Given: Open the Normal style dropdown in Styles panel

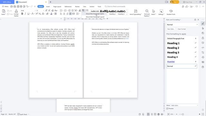Looking at the screenshot, I should pyautogui.click(x=197, y=24).
